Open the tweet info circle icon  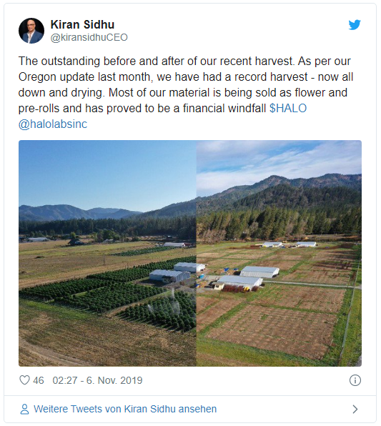[x=355, y=380]
